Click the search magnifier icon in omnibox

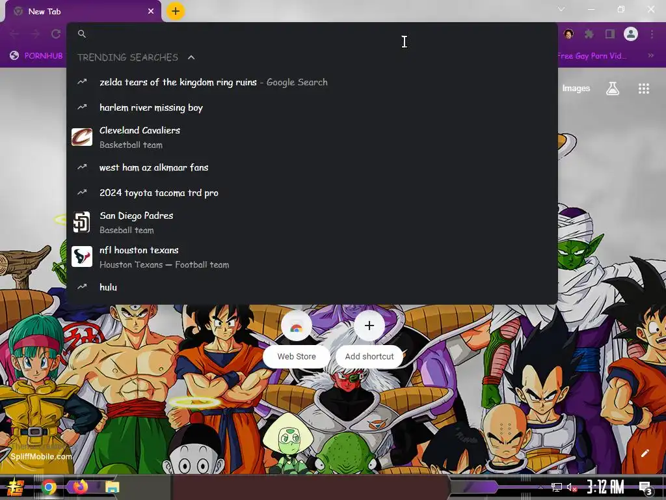(x=82, y=34)
